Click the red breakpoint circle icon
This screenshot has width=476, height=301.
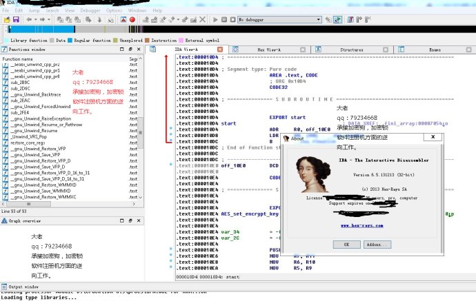coord(132,20)
